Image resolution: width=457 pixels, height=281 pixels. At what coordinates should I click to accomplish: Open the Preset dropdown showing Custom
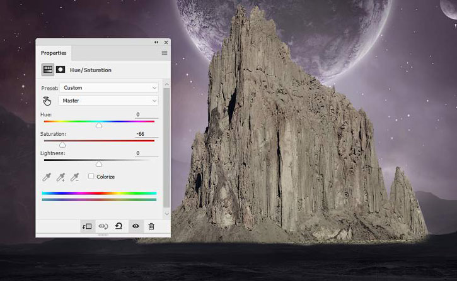coord(108,88)
